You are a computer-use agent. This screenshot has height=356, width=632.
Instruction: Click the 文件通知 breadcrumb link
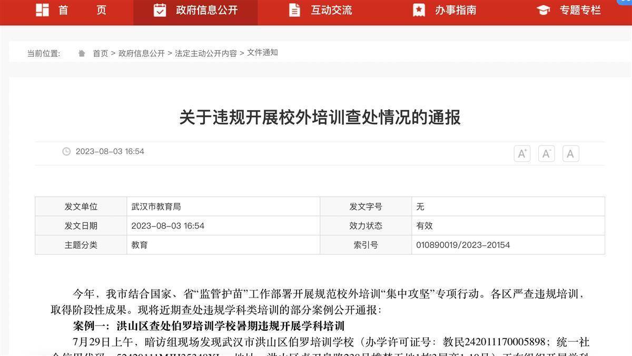coord(262,53)
